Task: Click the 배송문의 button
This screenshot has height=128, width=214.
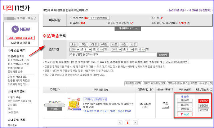Action: (185, 105)
